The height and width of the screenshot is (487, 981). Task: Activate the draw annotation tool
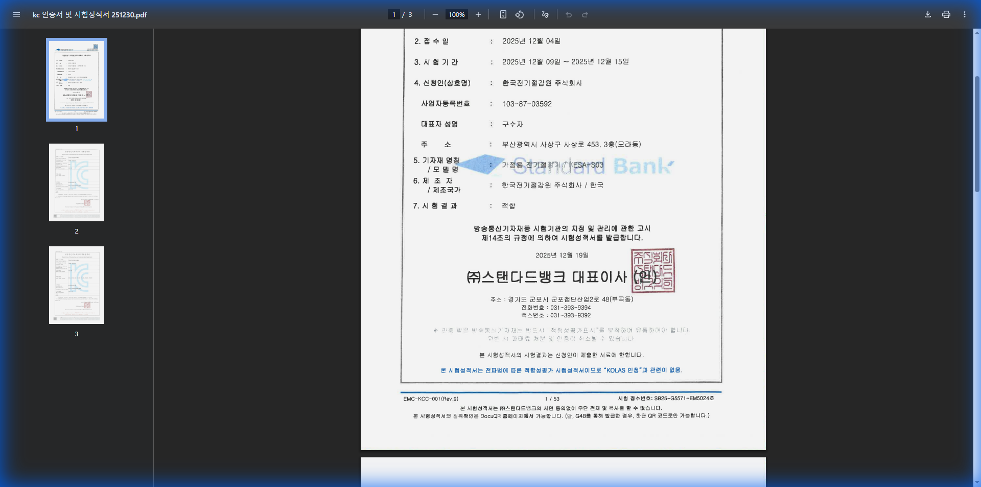click(545, 14)
